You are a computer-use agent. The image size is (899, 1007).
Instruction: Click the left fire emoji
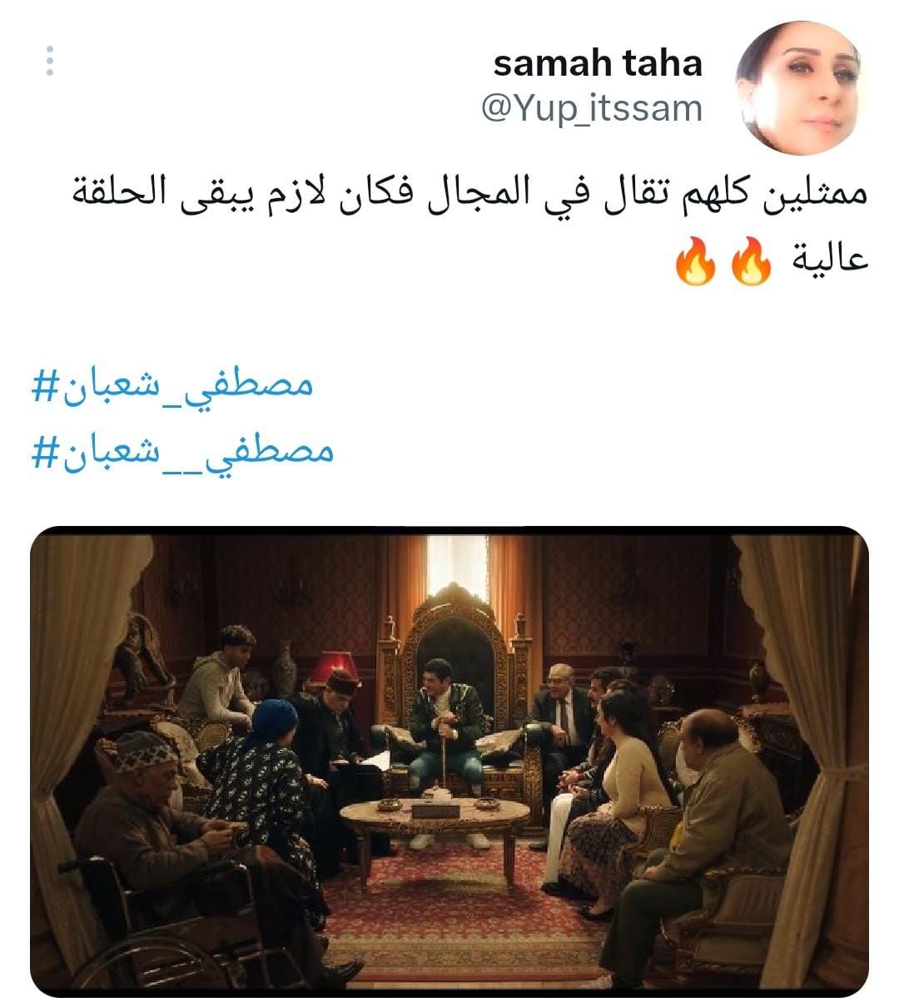tap(696, 262)
